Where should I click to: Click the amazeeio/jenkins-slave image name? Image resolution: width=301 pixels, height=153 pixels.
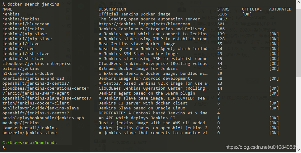click(30, 133)
